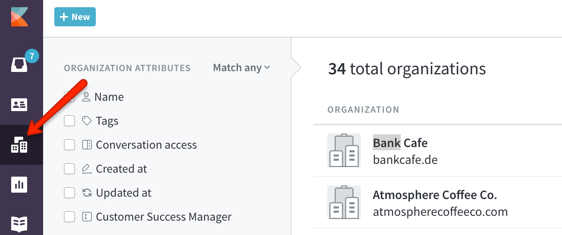Open Atmosphere Coffee Co. organization

435,195
